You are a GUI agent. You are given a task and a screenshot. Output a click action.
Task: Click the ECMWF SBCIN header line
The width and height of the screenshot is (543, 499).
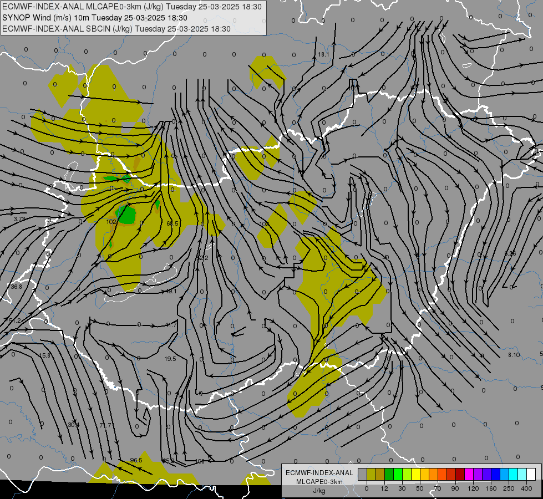pyautogui.click(x=116, y=29)
